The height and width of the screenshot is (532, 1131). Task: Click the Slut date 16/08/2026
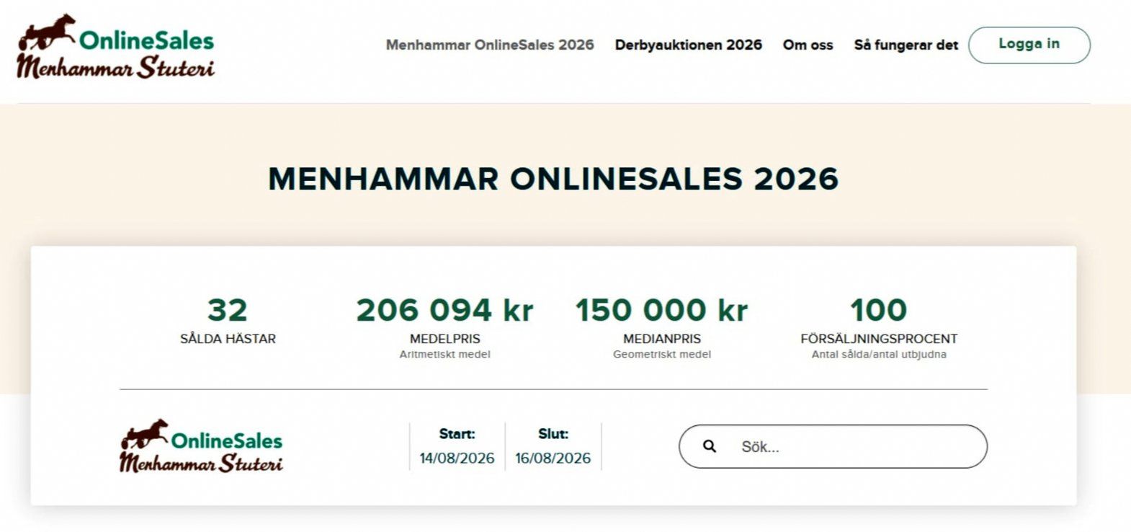553,458
